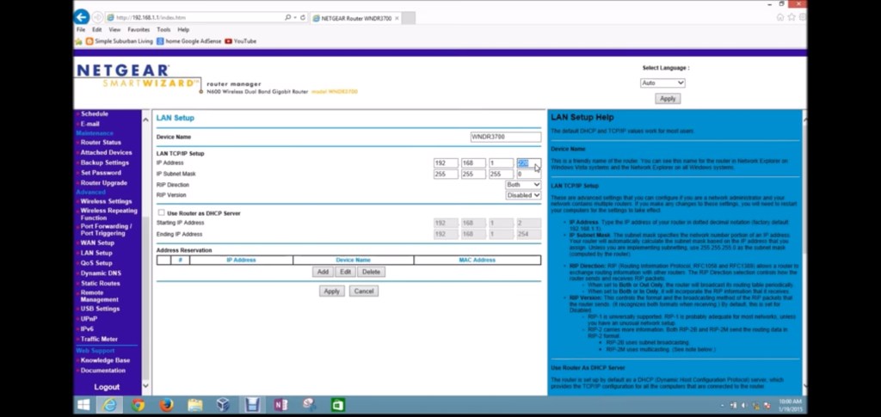Click the YouTube favorites bar bookmark
The image size is (881, 417).
click(x=241, y=40)
